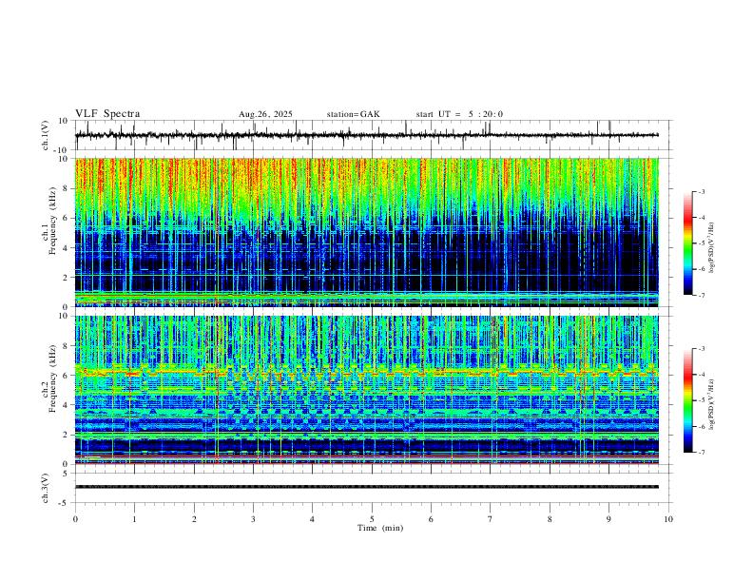
Task: Click the 'station=GAK' label
Action: 354,114
